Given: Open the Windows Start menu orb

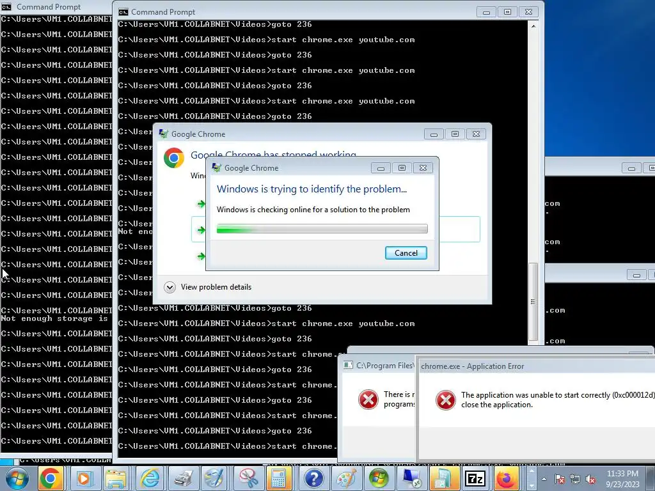Looking at the screenshot, I should (x=16, y=478).
